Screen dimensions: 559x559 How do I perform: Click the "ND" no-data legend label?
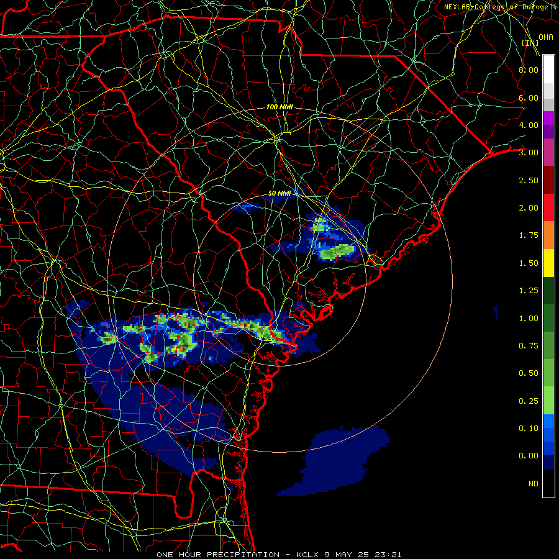(534, 484)
